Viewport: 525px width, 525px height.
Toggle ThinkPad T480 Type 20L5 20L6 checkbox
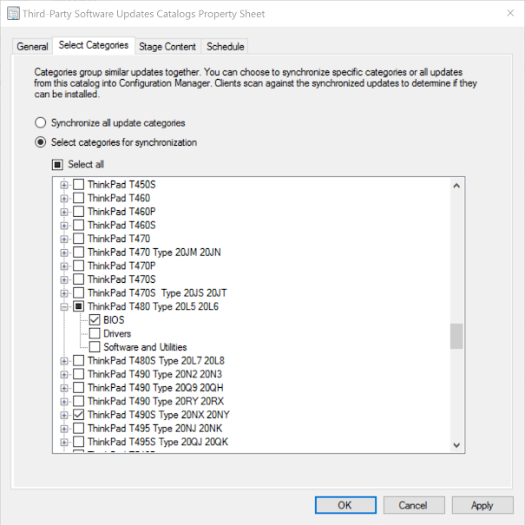tap(78, 306)
